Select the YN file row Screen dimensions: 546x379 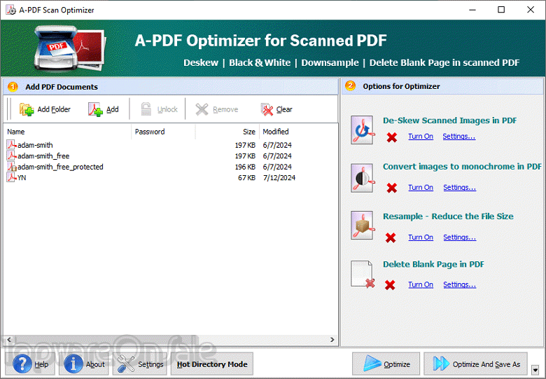click(170, 178)
